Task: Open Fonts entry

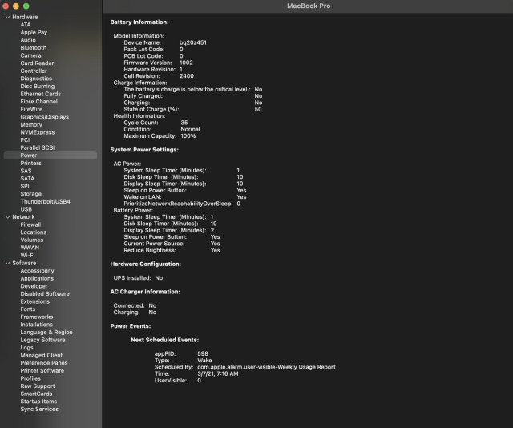Action: click(x=28, y=309)
